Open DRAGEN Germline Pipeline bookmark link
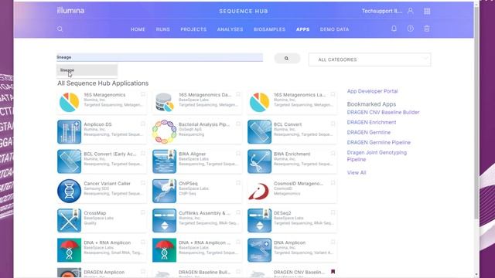 pyautogui.click(x=379, y=142)
